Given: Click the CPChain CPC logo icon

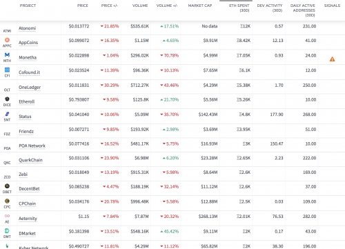Looking at the screenshot, I should [7, 201].
